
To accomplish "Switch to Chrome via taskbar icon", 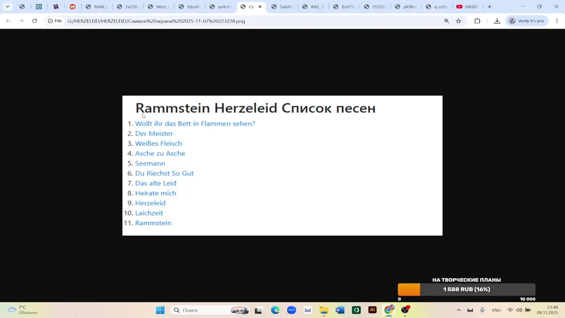I will [x=389, y=310].
